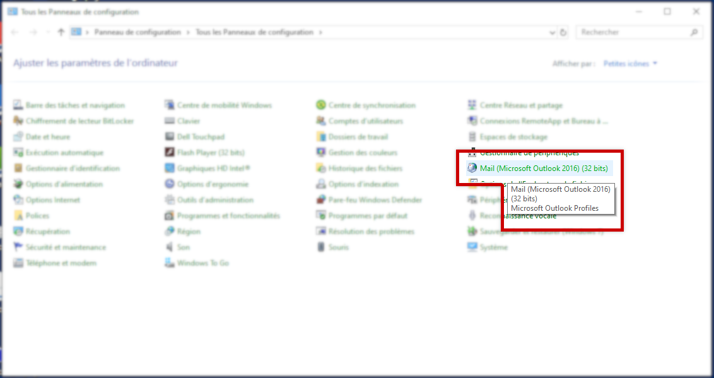Refresh the Control Panel view
The height and width of the screenshot is (378, 714).
(563, 32)
